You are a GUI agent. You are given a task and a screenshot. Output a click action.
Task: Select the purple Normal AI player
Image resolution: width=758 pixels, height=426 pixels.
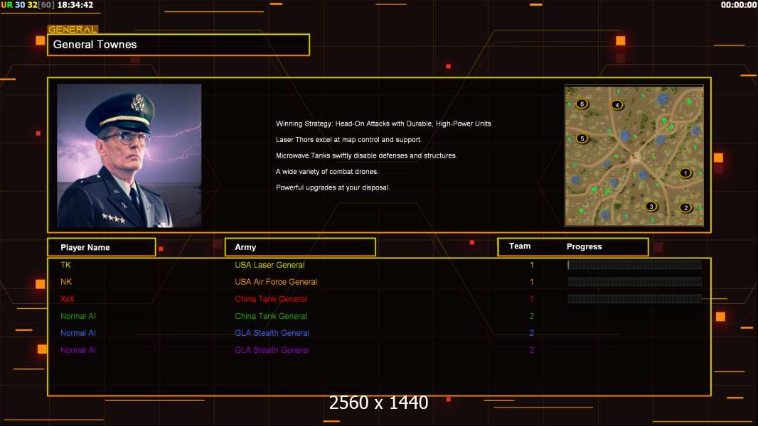(78, 350)
